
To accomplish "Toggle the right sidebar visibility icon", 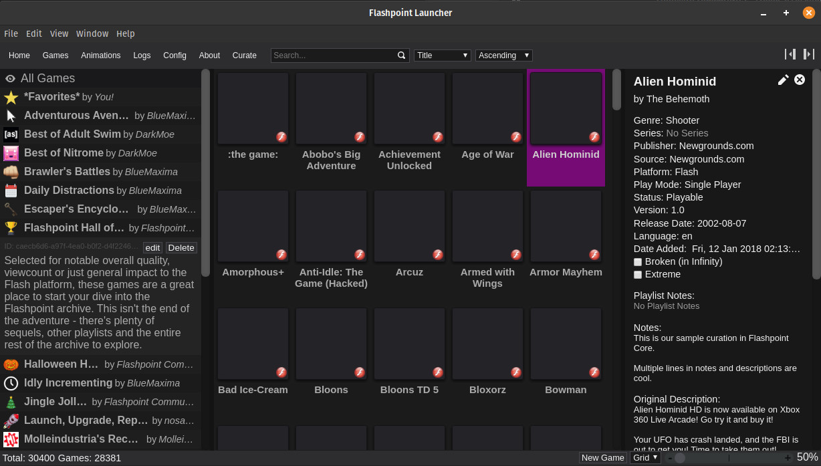I will 809,55.
